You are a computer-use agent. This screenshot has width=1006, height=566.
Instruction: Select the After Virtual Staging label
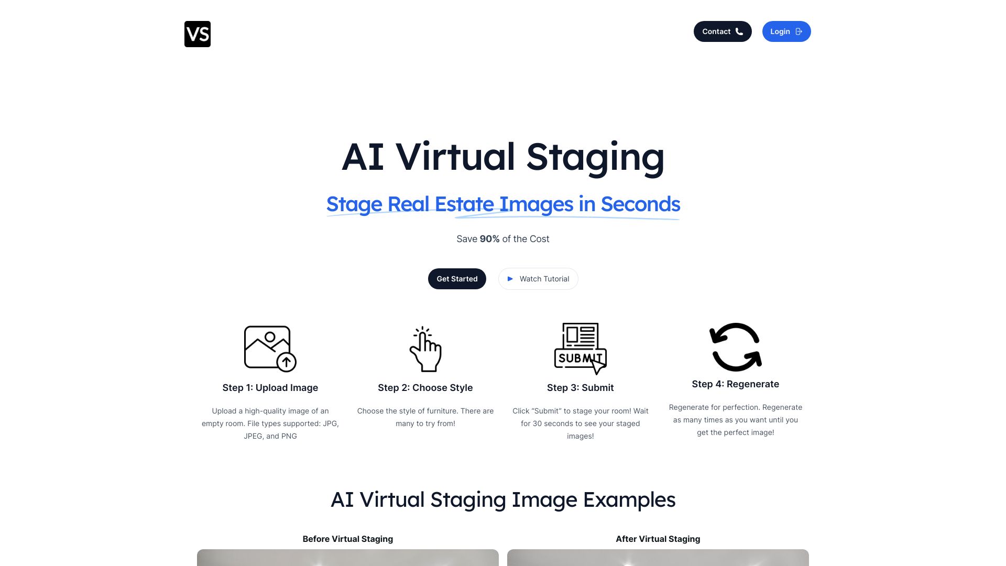tap(658, 539)
